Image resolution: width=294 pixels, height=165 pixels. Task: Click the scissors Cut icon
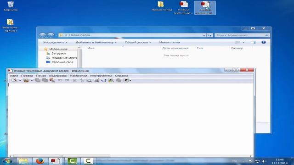(x=82, y=80)
